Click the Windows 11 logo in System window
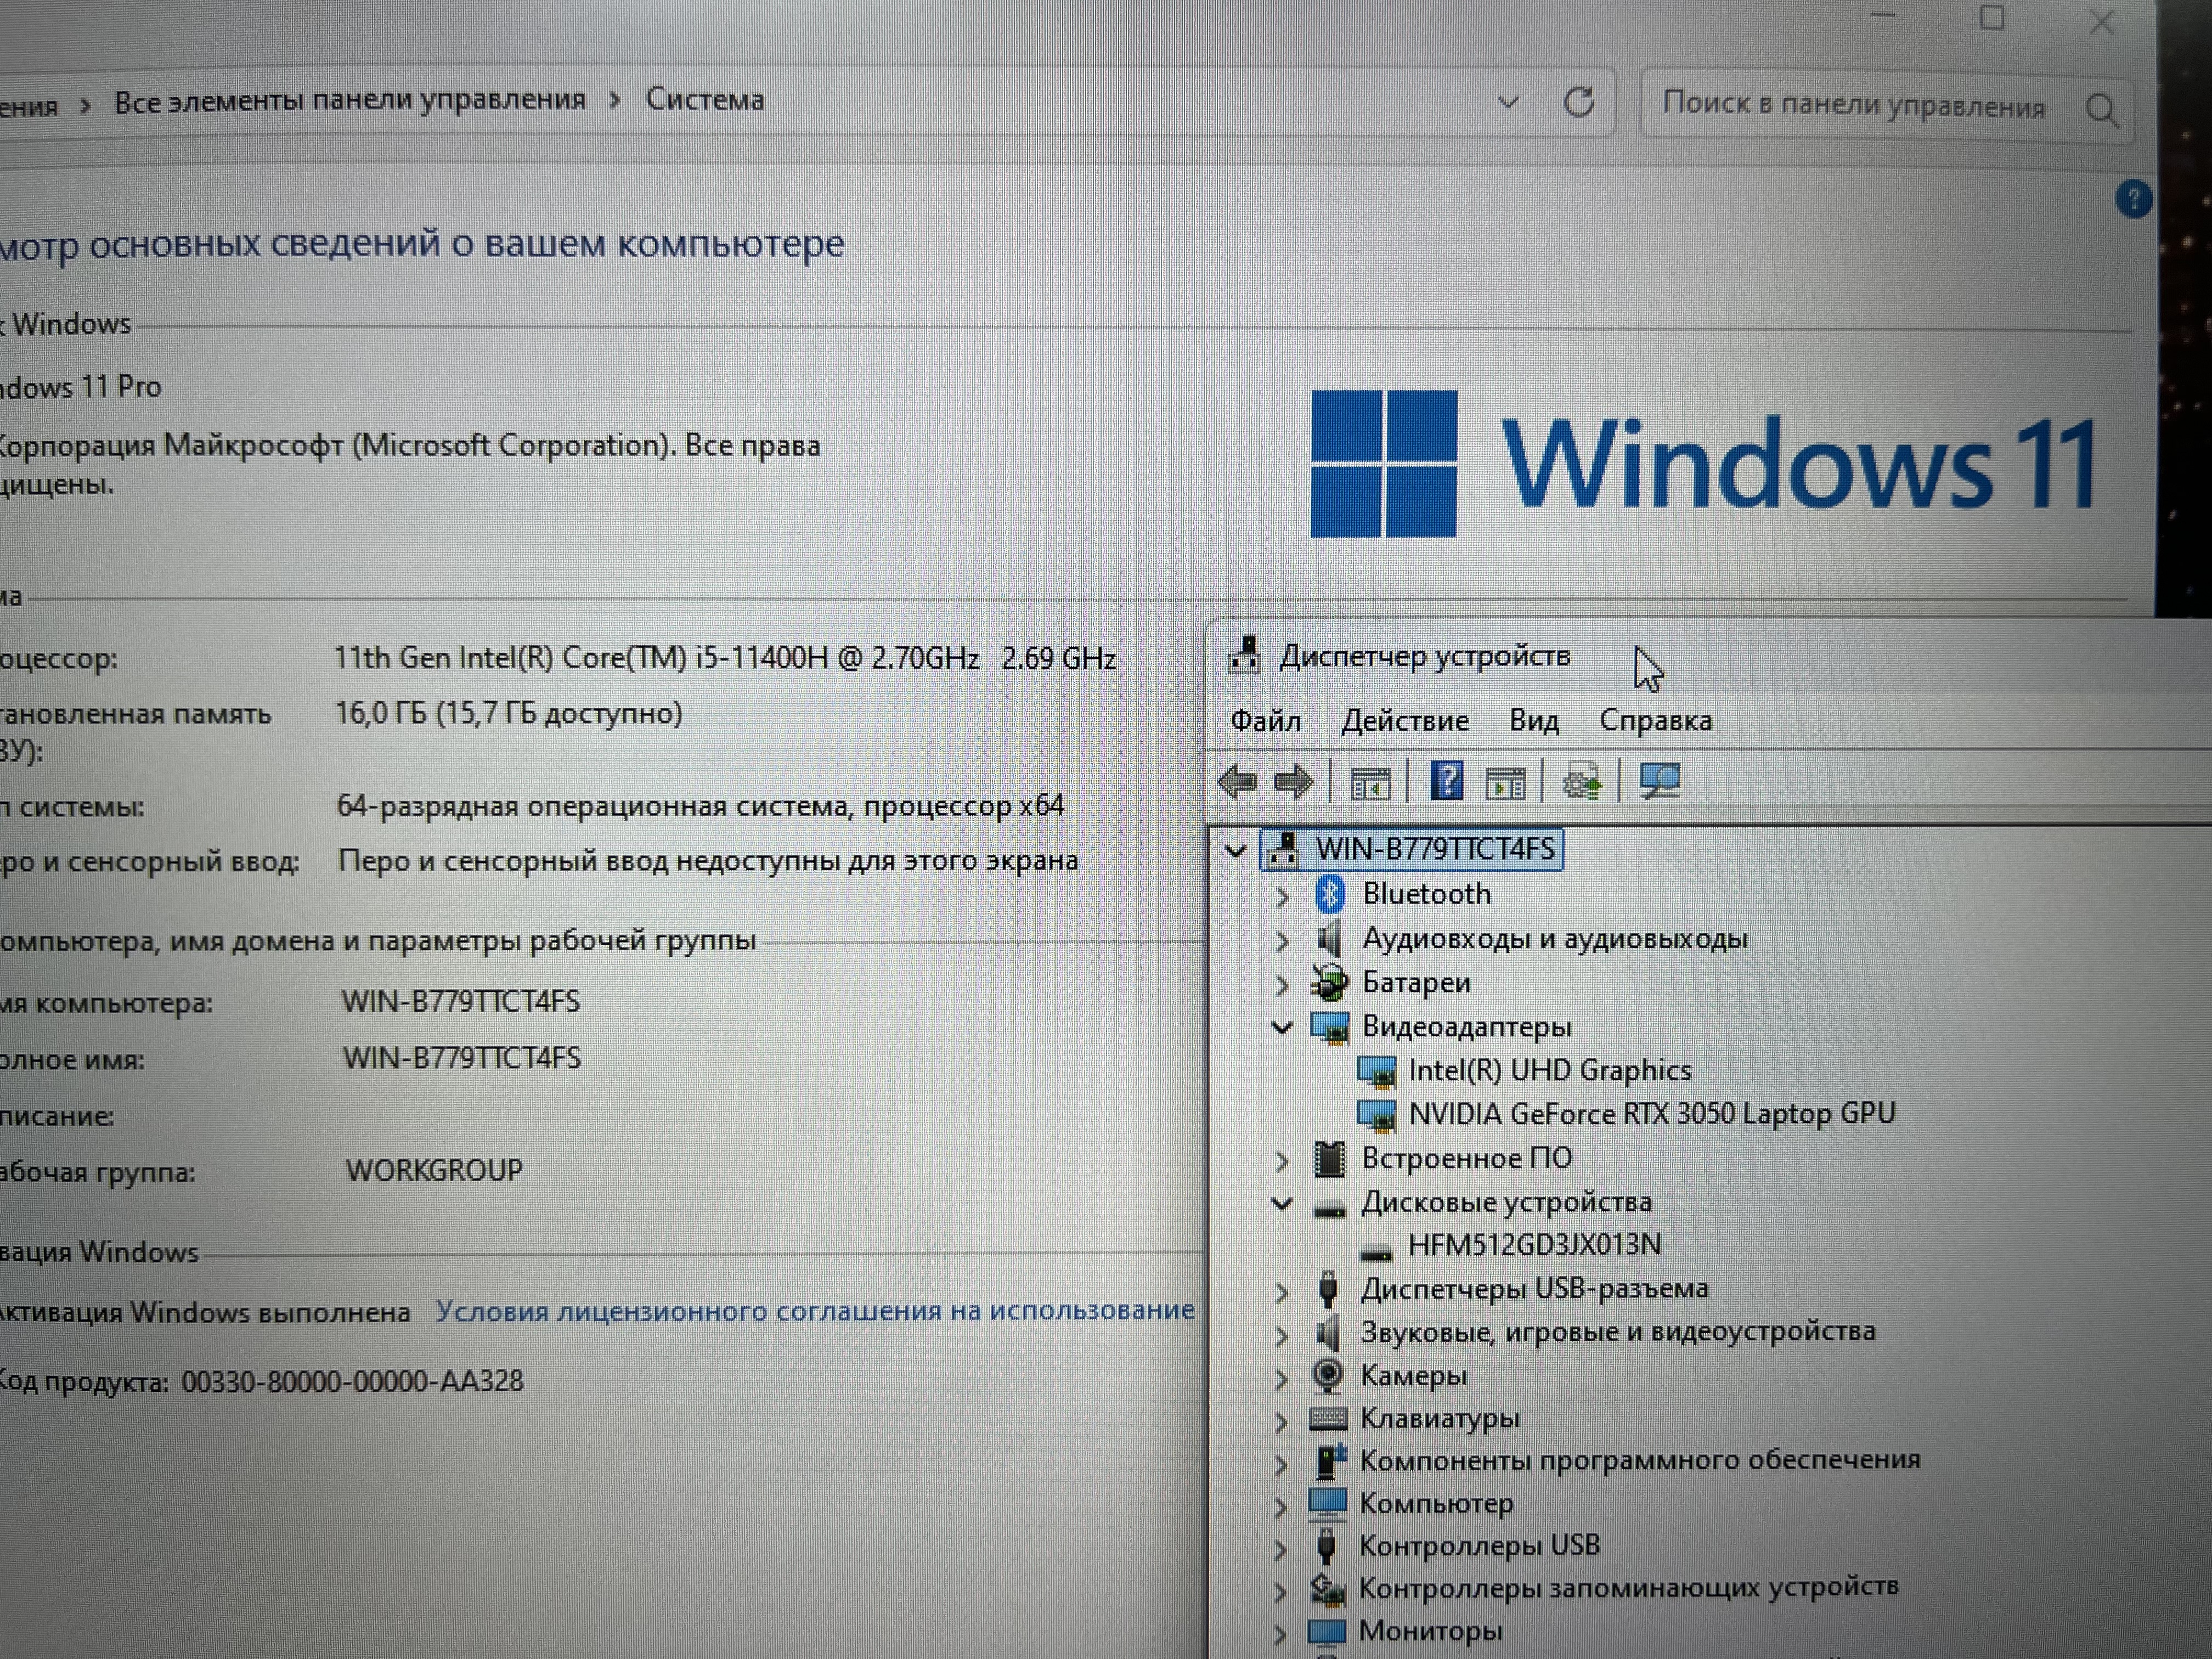The width and height of the screenshot is (2212, 1659). [1704, 464]
